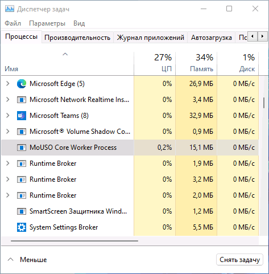Expand the Microsoft Network Realtime Inspection row
The width and height of the screenshot is (269, 274).
[8, 100]
